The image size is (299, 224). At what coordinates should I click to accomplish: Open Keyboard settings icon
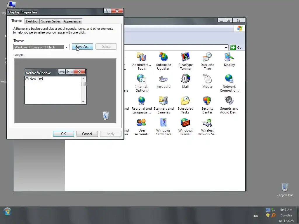point(164,81)
